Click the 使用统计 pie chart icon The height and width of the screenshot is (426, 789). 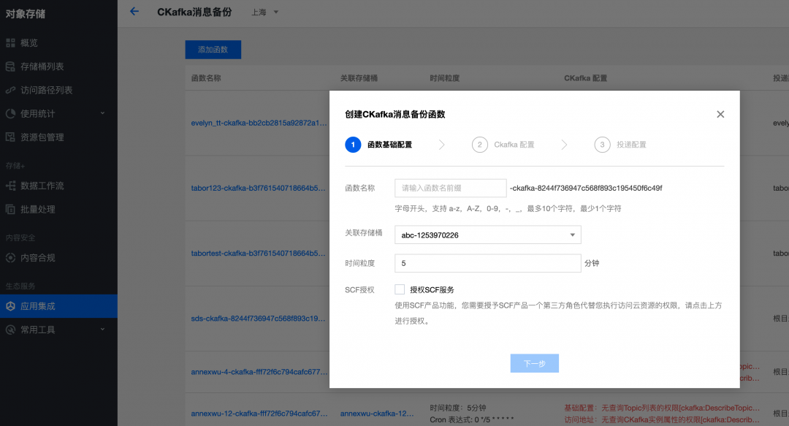tap(10, 114)
